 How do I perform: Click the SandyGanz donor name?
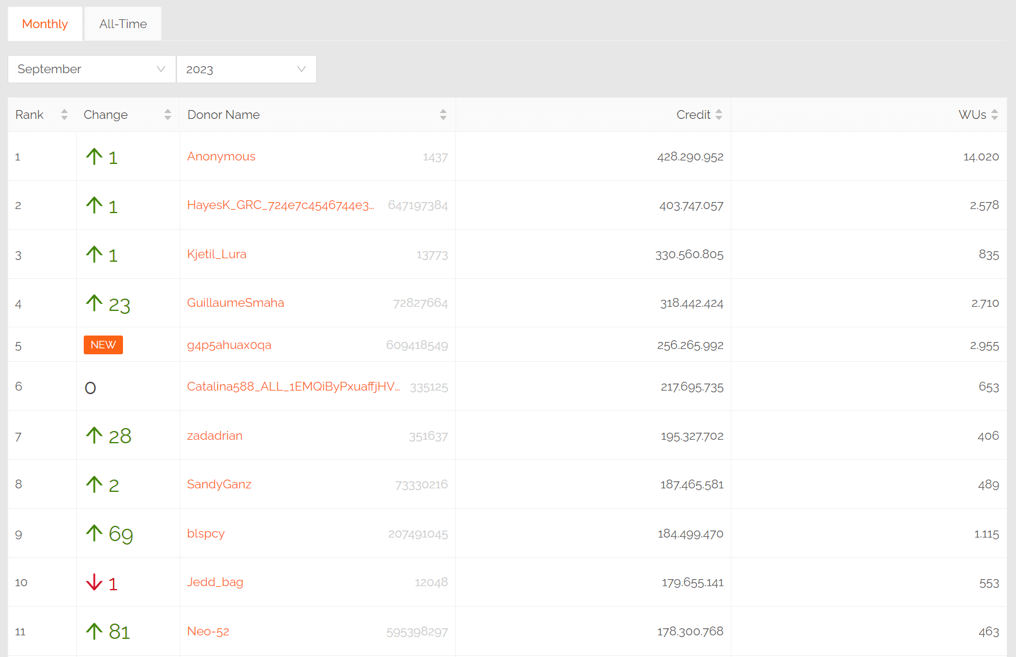click(219, 484)
